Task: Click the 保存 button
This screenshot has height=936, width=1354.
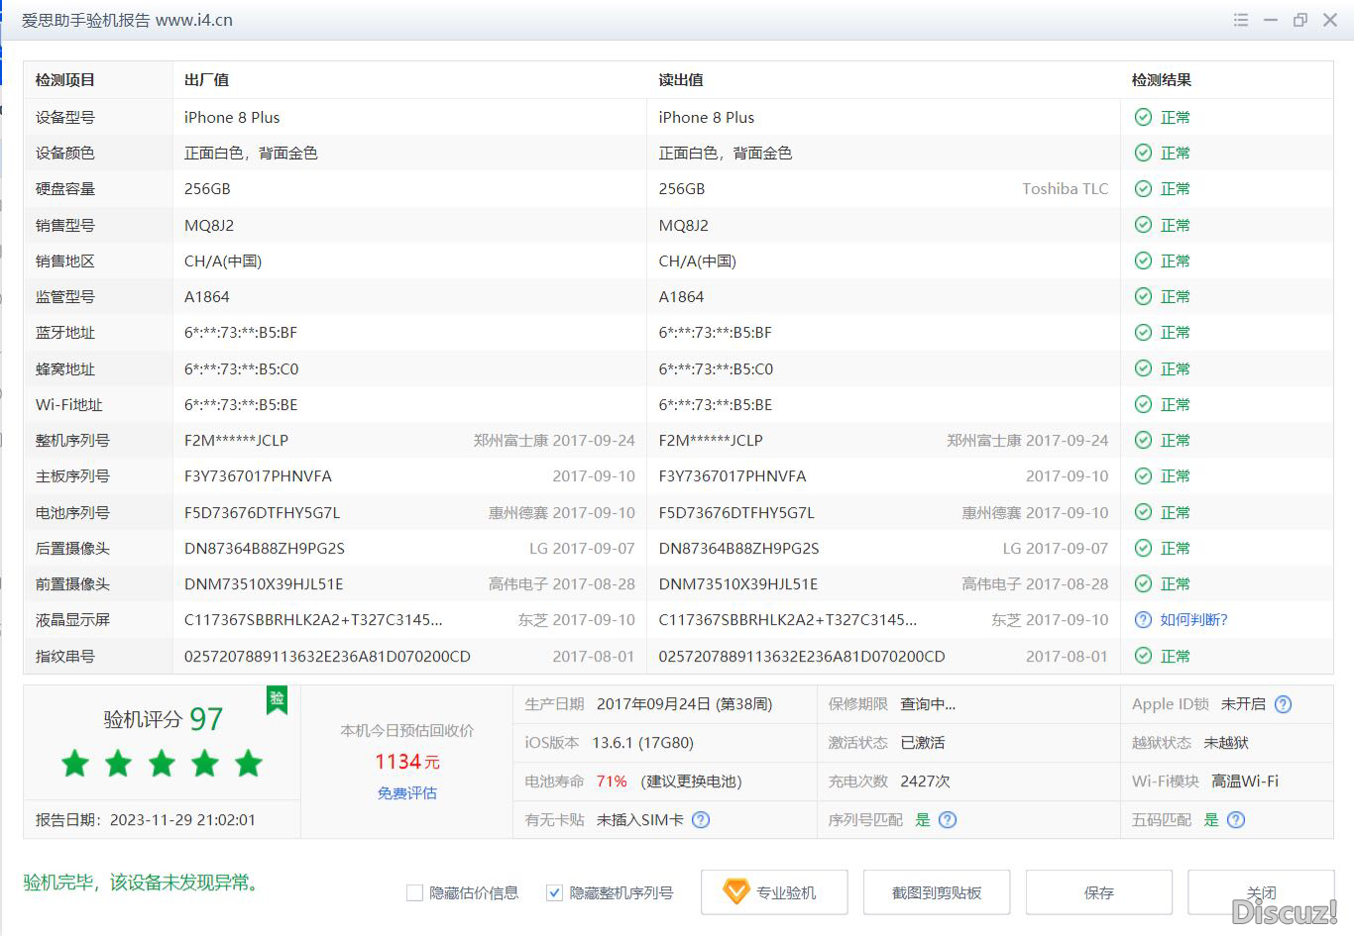Action: point(1099,892)
